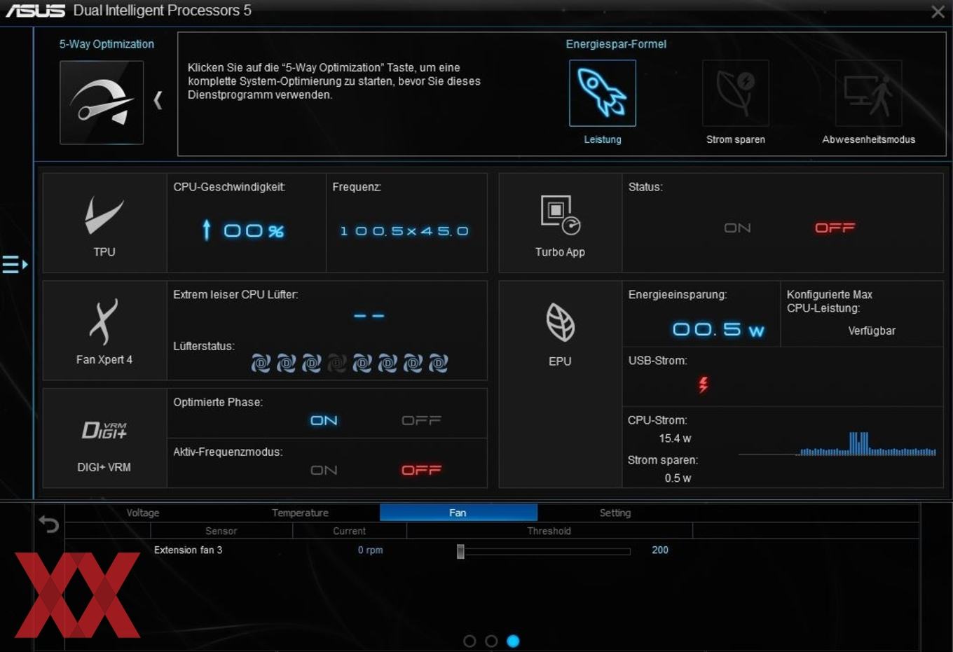
Task: Switch Optimierte Phase to ON
Action: click(324, 420)
